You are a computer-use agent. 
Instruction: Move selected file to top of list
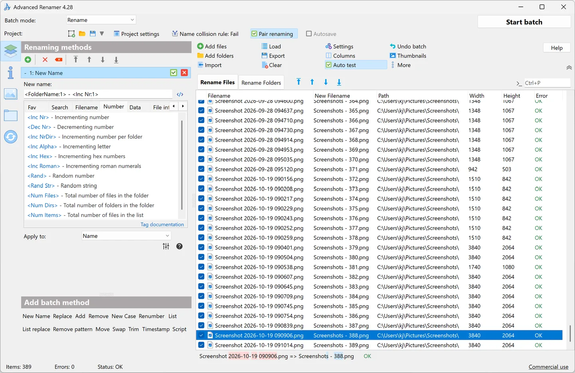(299, 82)
